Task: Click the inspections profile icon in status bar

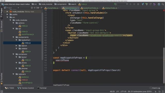Action: (x=160, y=91)
